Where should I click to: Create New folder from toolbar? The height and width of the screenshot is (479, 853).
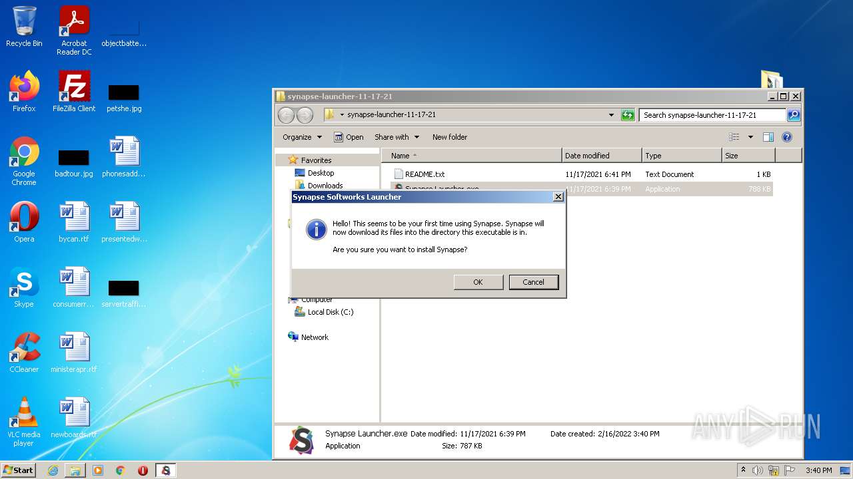pyautogui.click(x=450, y=137)
